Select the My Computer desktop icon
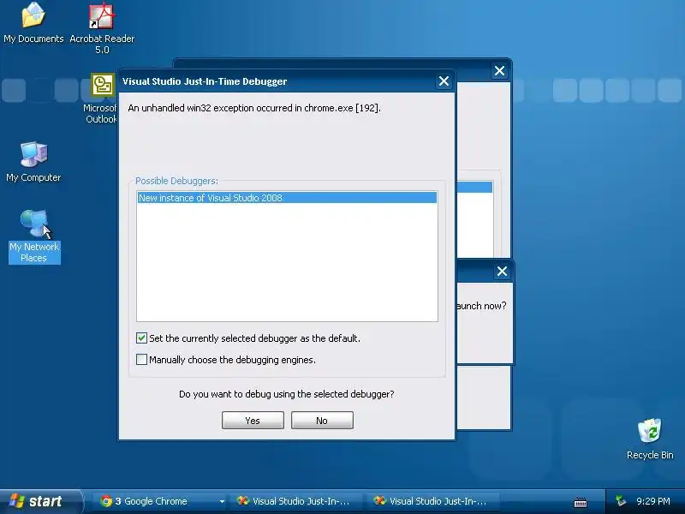This screenshot has height=514, width=685. point(33,162)
